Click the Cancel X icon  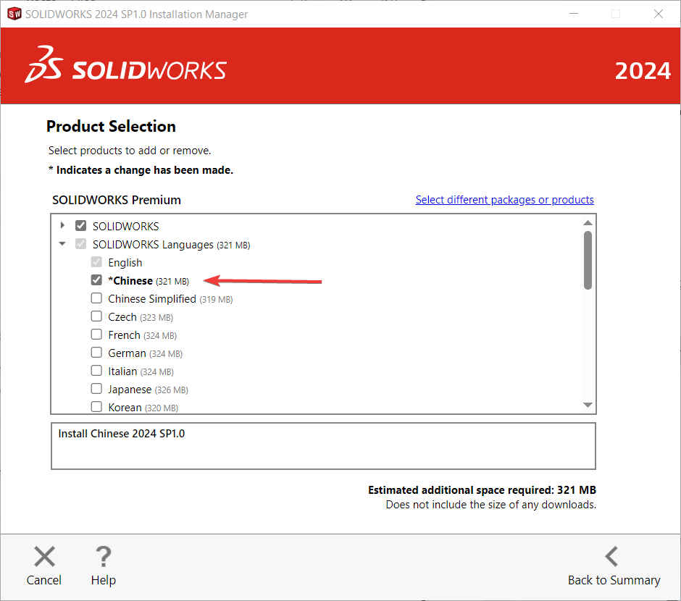pos(44,556)
